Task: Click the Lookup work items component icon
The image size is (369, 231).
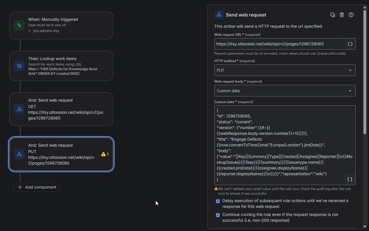Action: (x=19, y=66)
